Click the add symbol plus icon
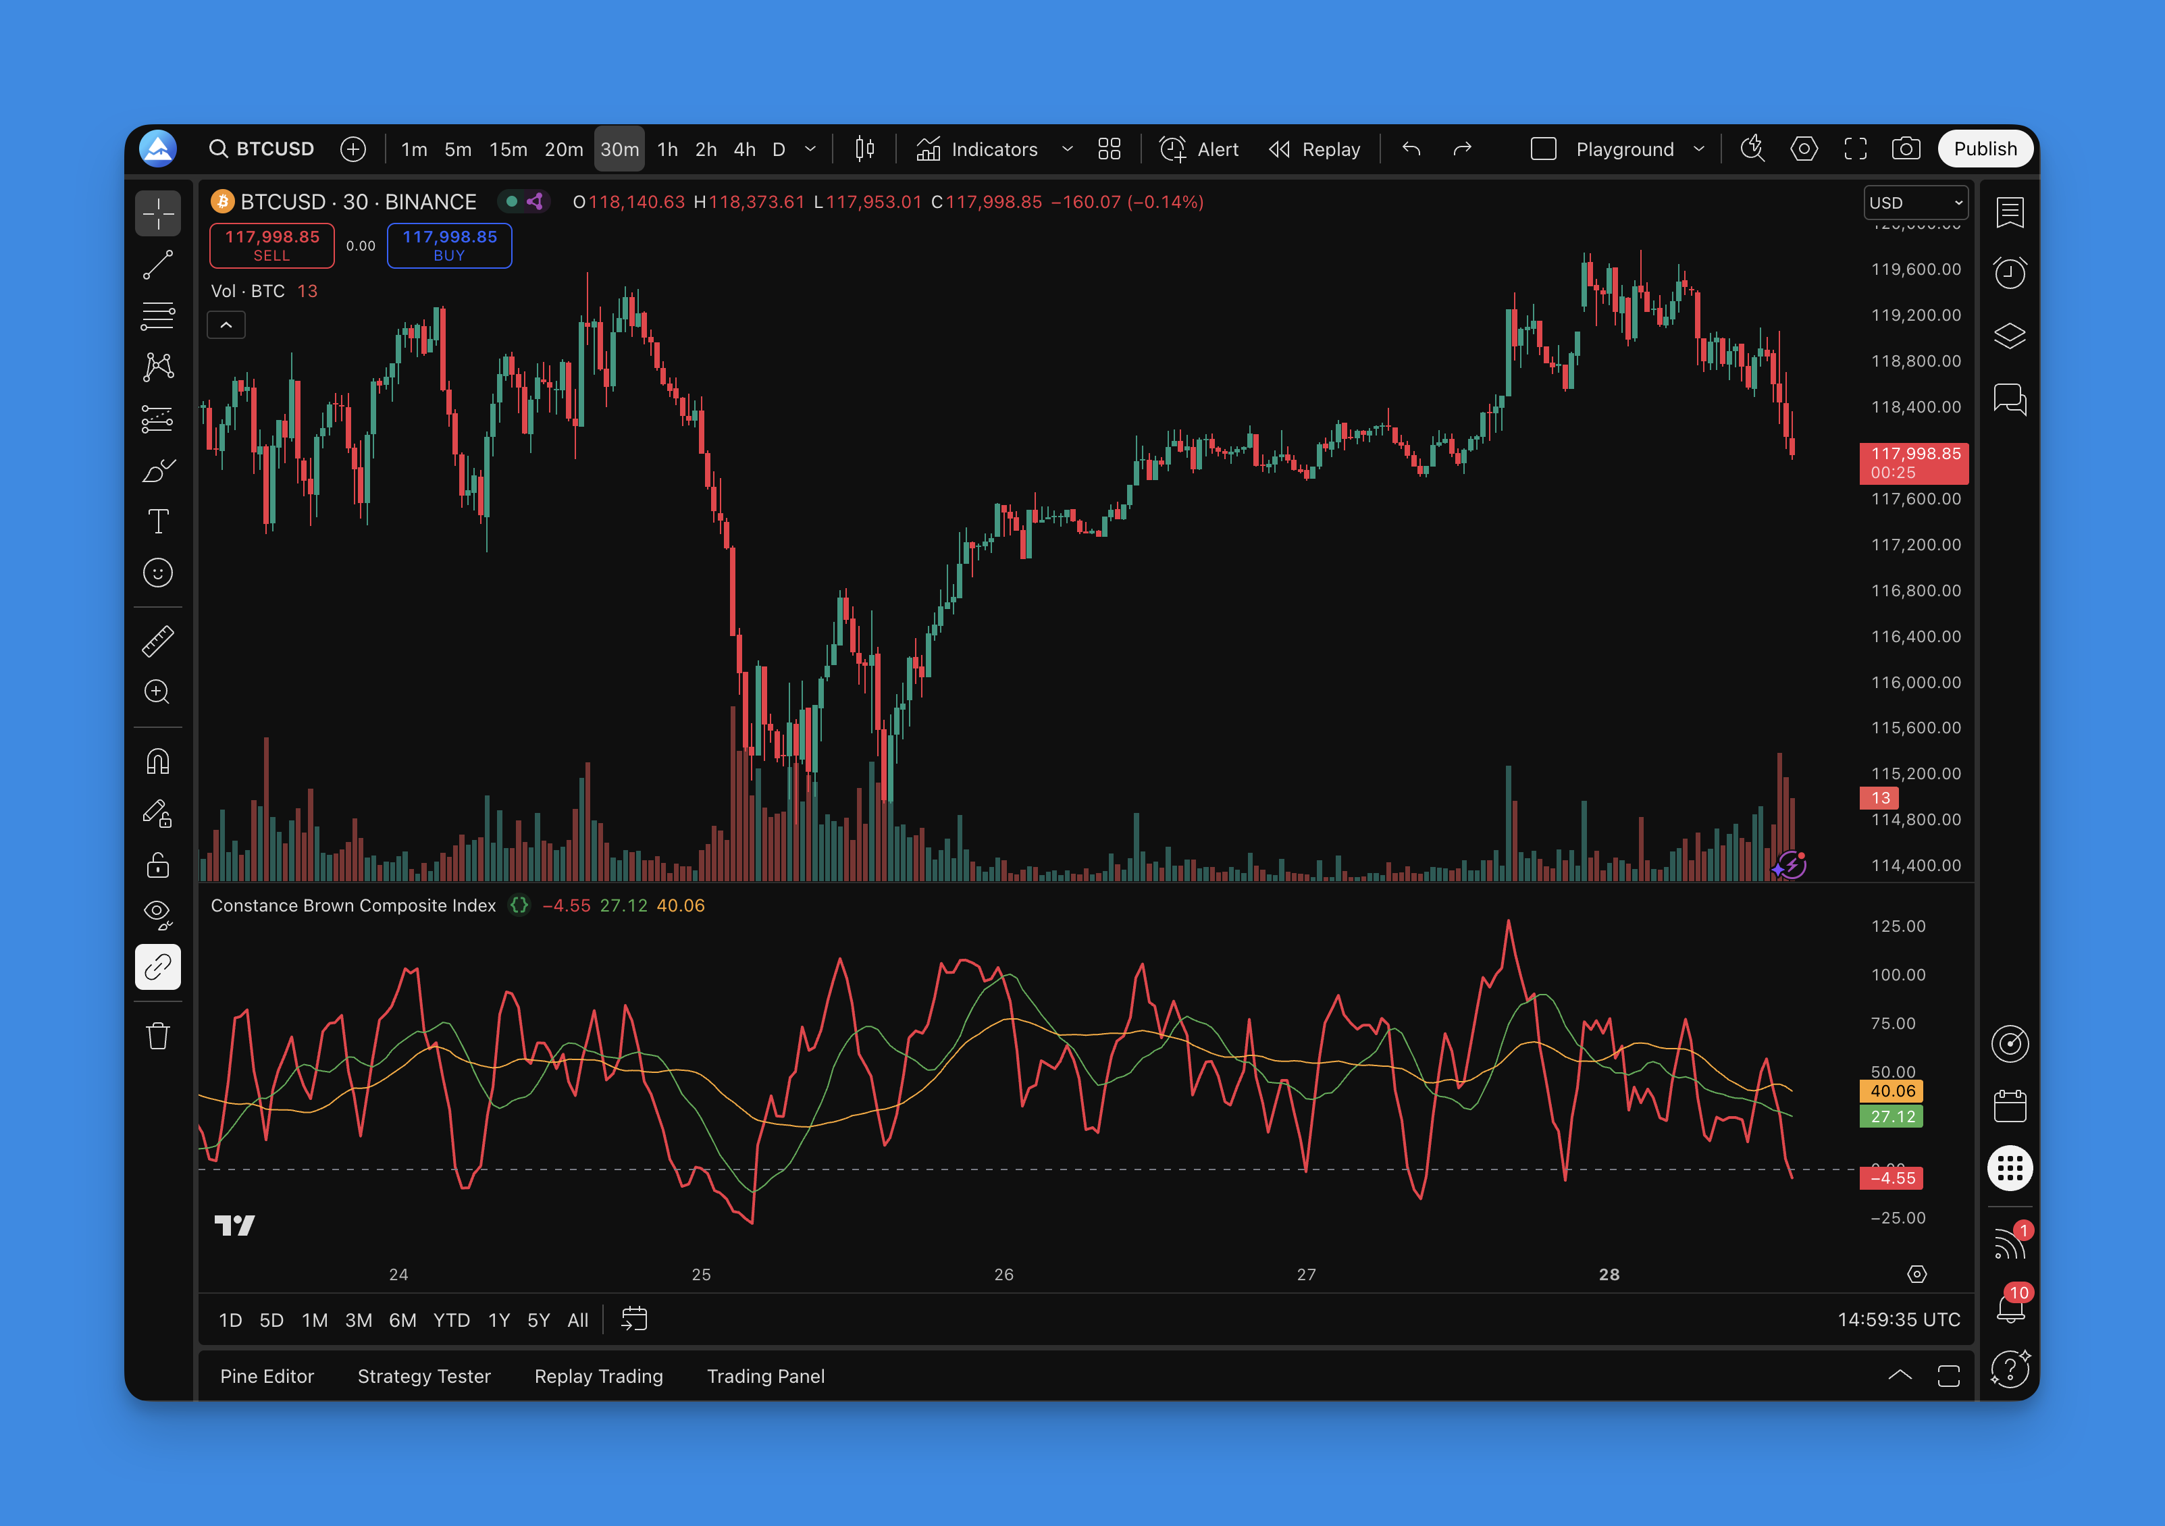 354,149
